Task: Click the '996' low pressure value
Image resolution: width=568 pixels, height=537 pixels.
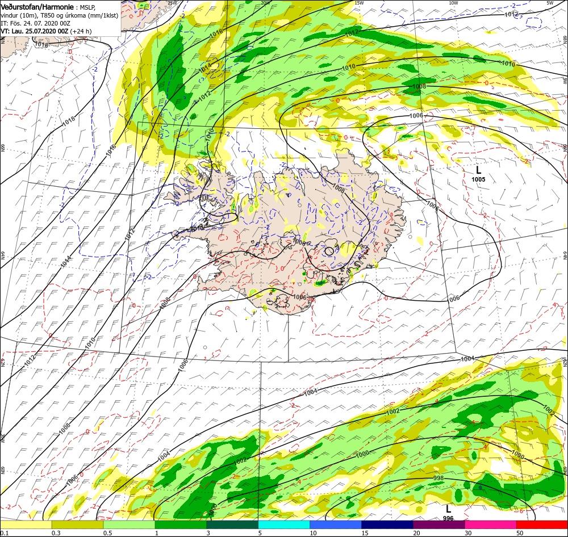Action: pos(449,518)
